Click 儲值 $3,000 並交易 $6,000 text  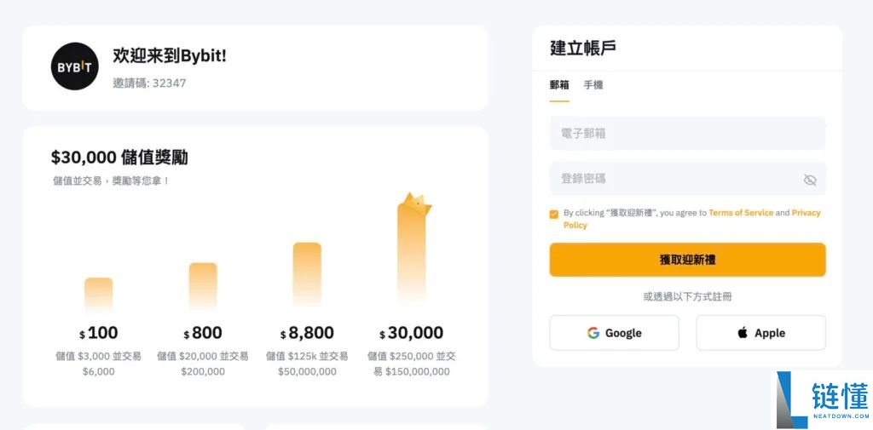coord(99,364)
